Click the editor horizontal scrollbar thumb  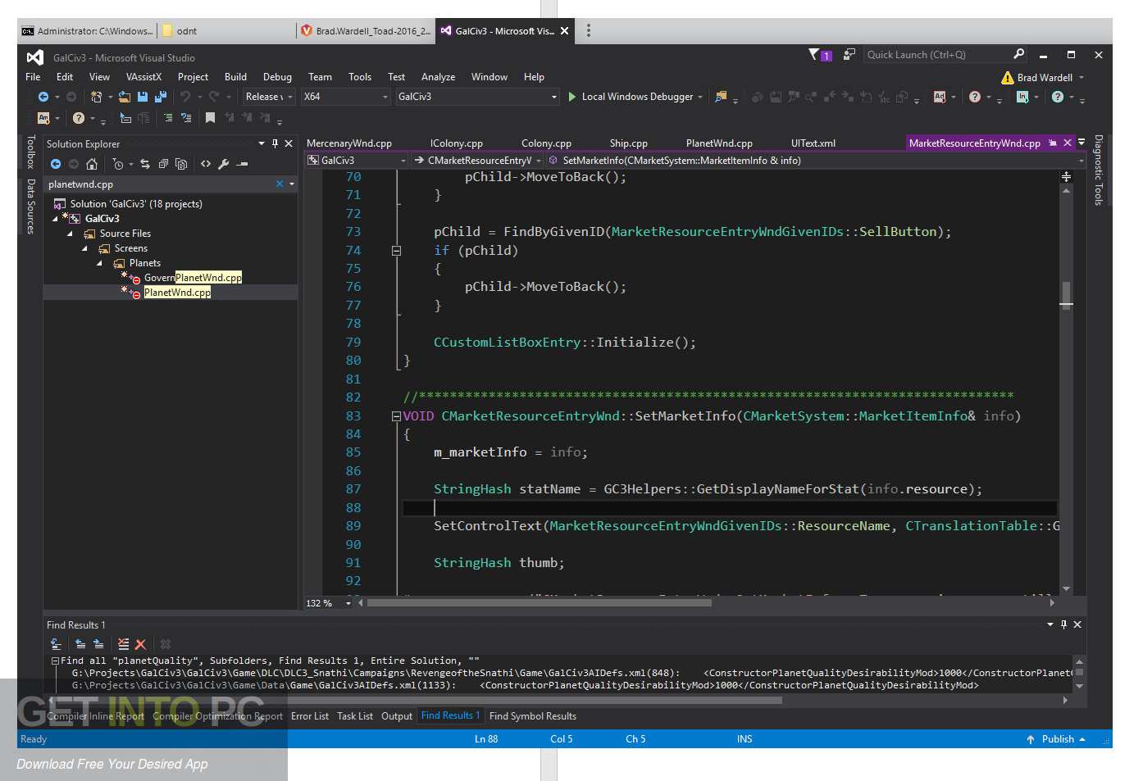point(540,603)
